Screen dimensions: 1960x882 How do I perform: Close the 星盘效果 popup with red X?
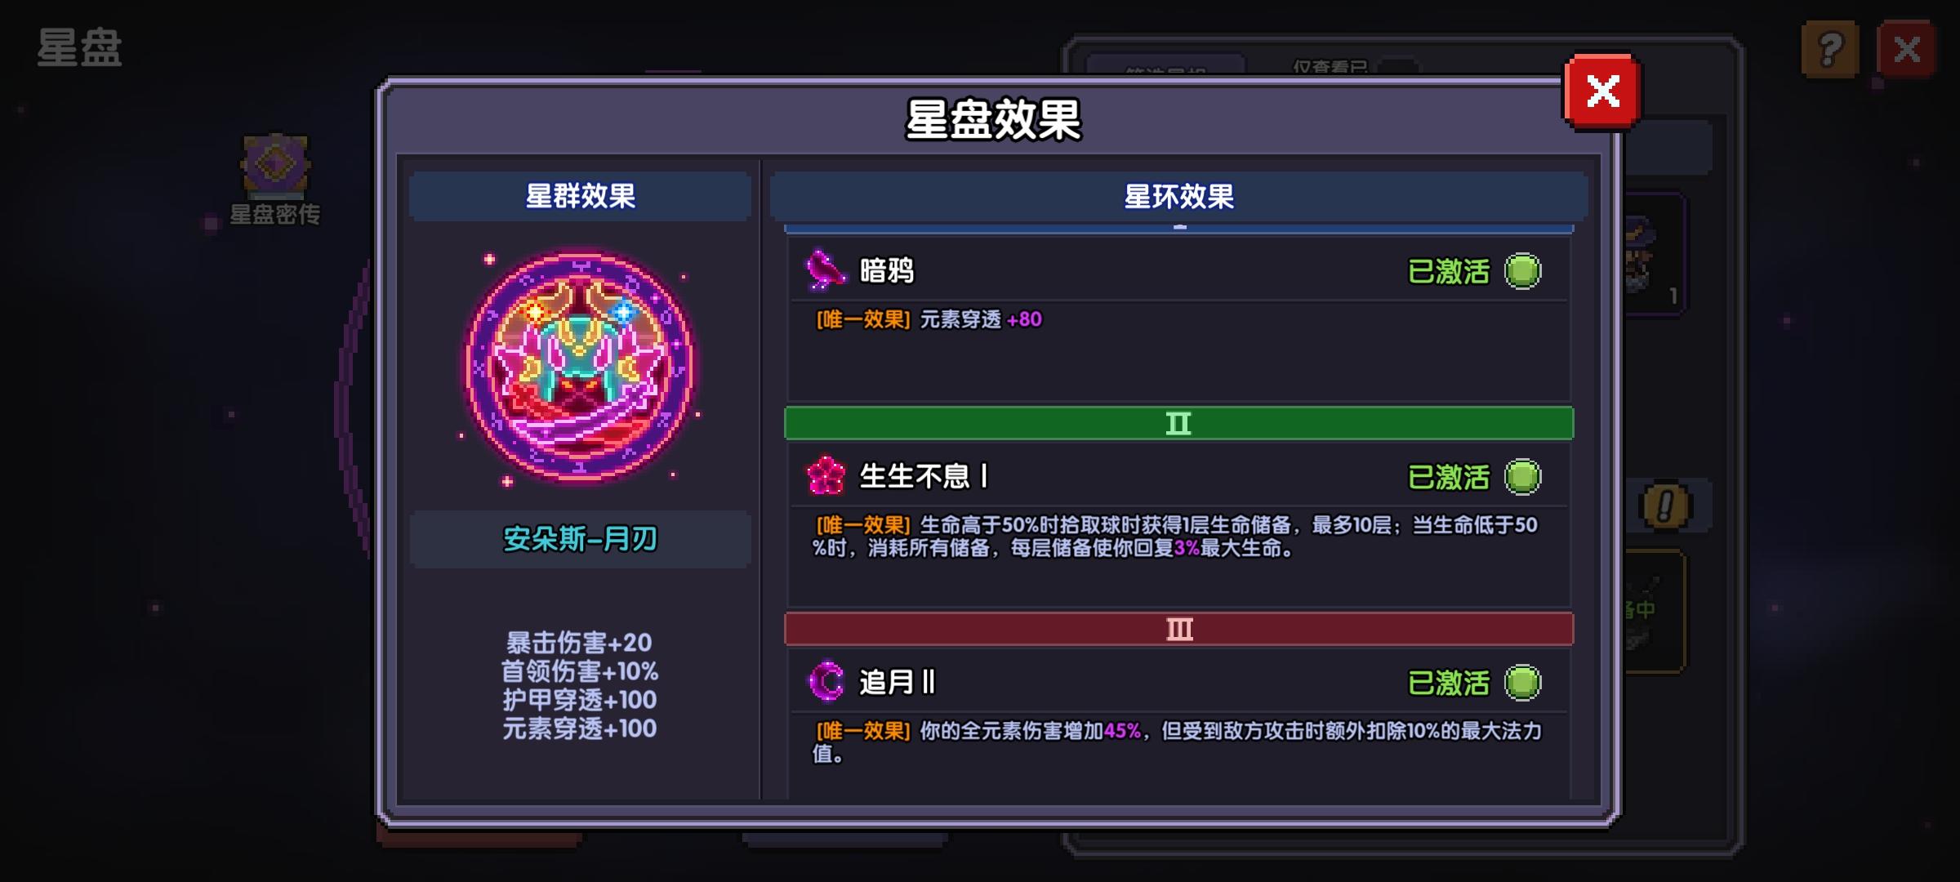click(x=1602, y=91)
